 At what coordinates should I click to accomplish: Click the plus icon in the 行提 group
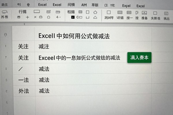tap(27, 17)
